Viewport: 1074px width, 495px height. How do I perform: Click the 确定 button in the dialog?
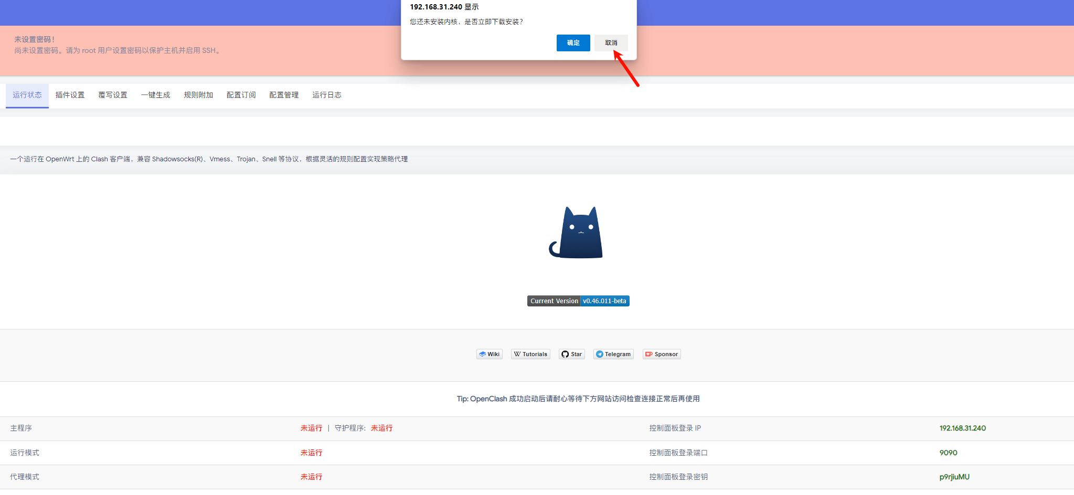[x=573, y=43]
